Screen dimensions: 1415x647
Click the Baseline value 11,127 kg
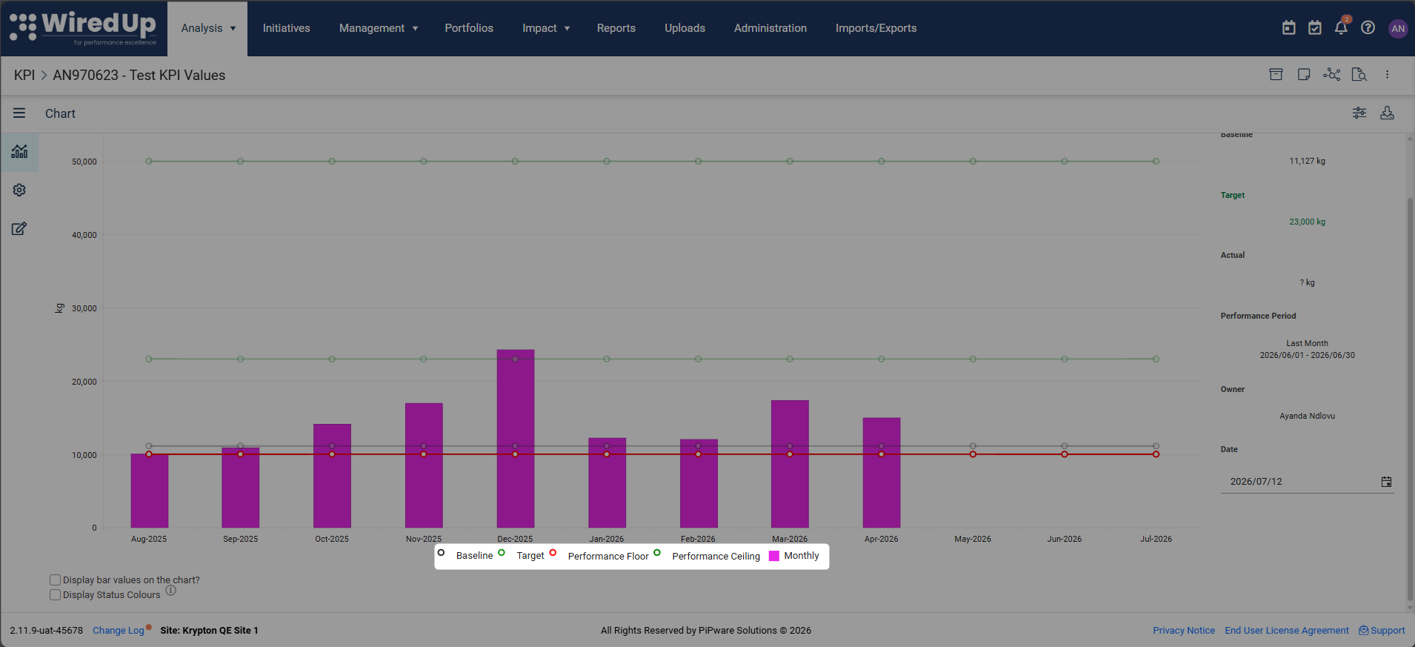pyautogui.click(x=1307, y=161)
